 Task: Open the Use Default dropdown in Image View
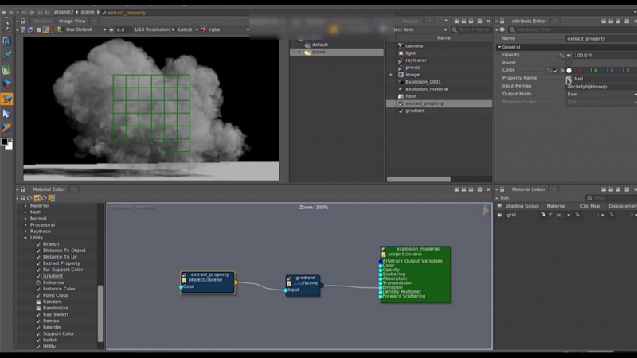click(x=86, y=29)
